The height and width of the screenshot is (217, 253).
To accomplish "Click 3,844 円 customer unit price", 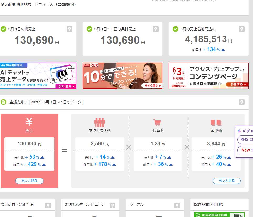I will (x=216, y=144).
